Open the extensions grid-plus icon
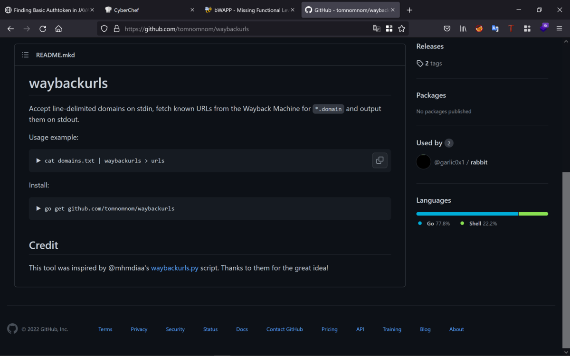 pyautogui.click(x=527, y=28)
